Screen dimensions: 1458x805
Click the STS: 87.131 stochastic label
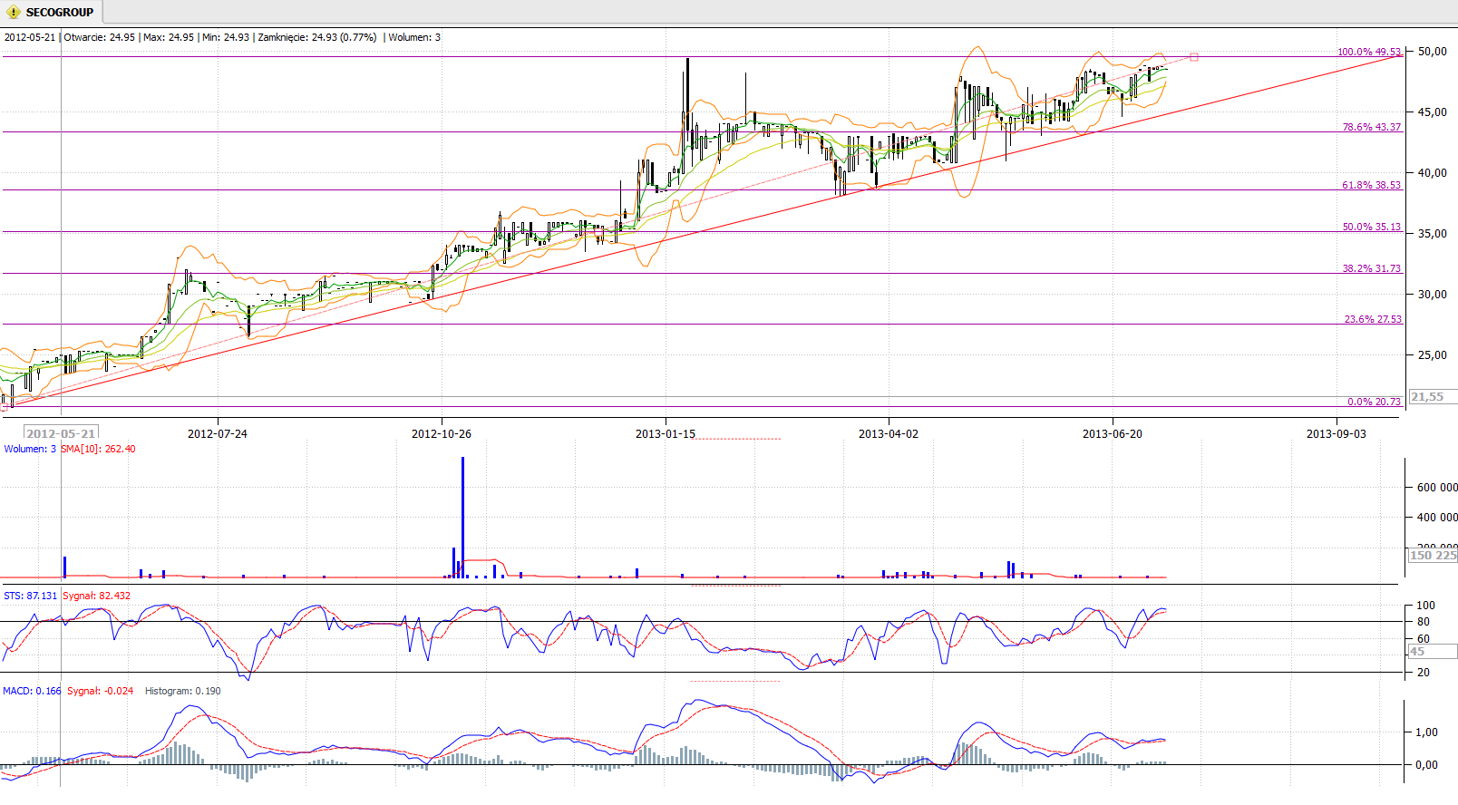coord(30,596)
